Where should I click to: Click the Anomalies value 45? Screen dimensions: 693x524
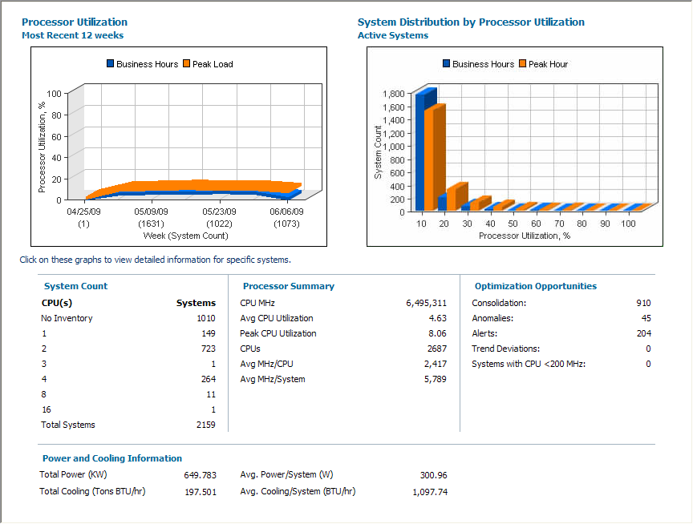[x=646, y=318]
